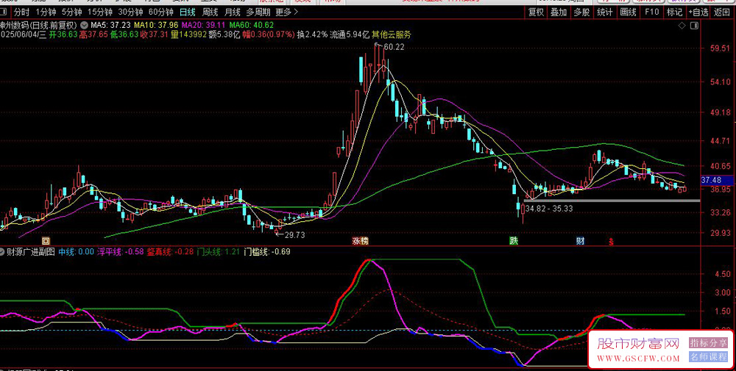
Task: Click the 名师课程 link in banner
Action: [x=708, y=356]
